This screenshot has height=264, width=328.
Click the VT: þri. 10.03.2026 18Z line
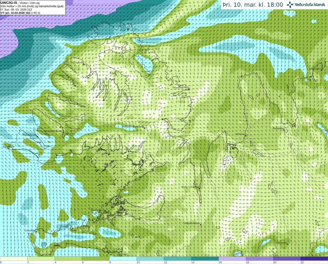(20, 13)
